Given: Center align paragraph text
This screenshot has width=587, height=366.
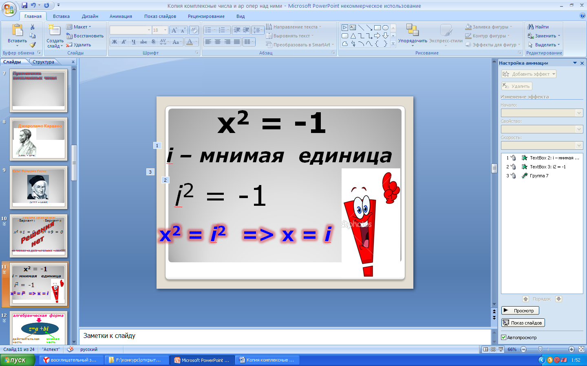Looking at the screenshot, I should 218,42.
